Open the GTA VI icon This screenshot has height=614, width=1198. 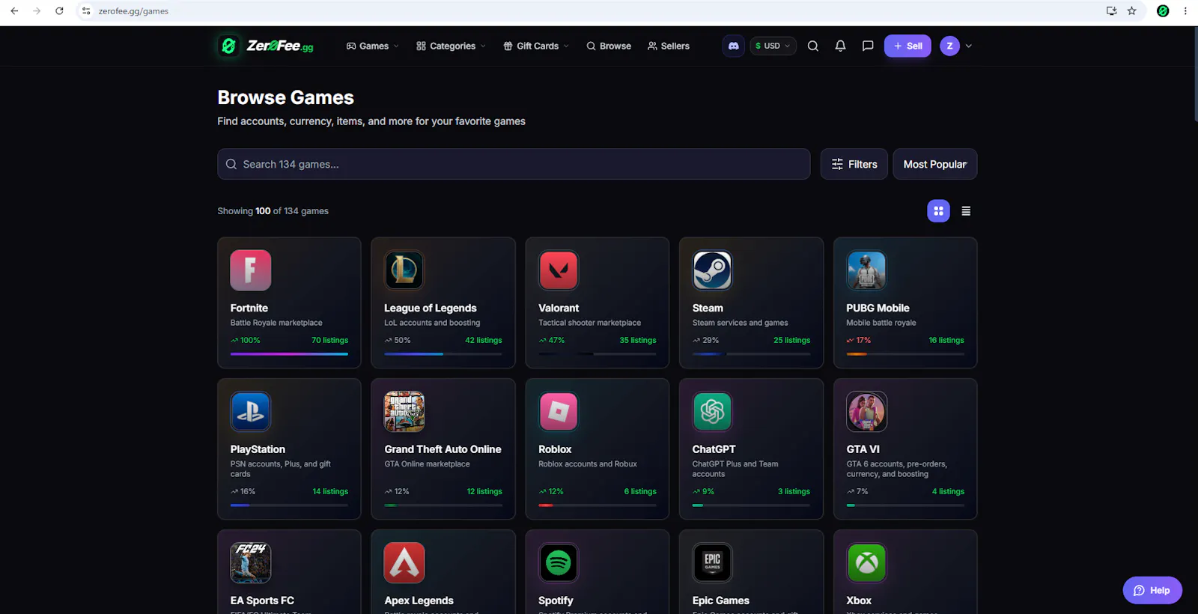tap(866, 412)
